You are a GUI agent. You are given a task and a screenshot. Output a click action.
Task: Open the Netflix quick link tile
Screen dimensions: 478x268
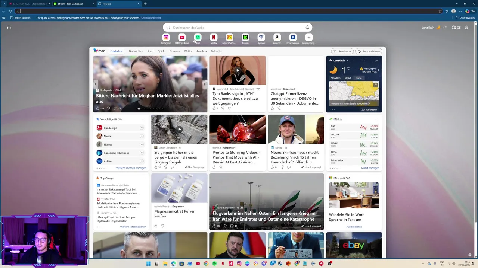click(214, 37)
